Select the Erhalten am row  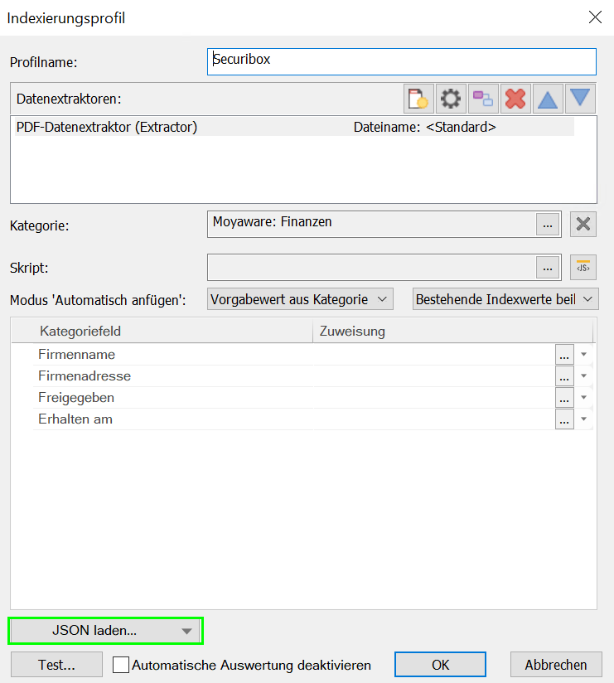(x=312, y=419)
